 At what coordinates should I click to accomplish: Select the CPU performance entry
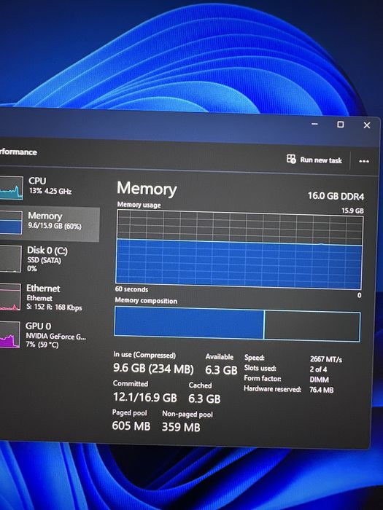49,187
